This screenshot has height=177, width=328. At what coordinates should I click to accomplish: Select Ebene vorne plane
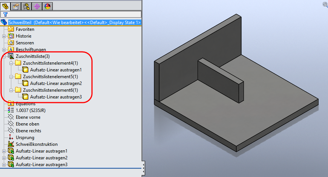click(x=28, y=117)
